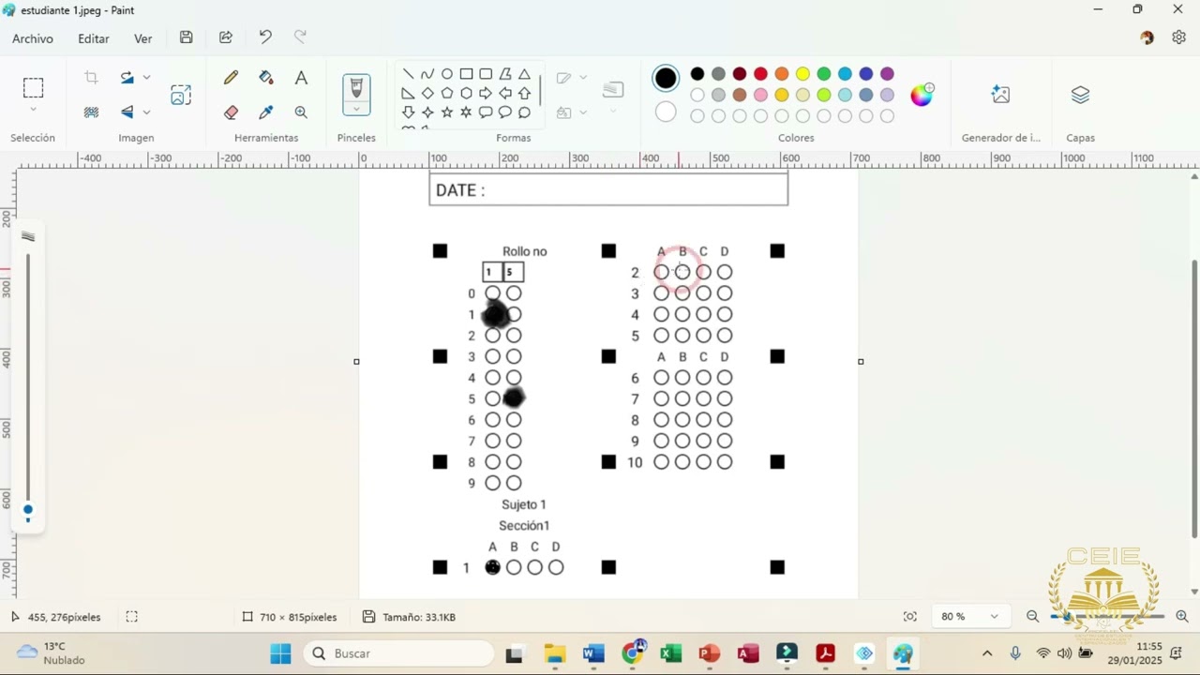This screenshot has width=1200, height=675.
Task: Open the Archivo menu
Action: point(33,38)
